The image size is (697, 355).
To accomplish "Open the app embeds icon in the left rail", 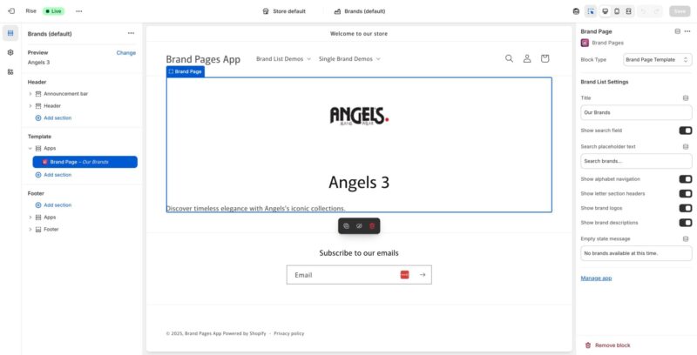I will 10,72.
